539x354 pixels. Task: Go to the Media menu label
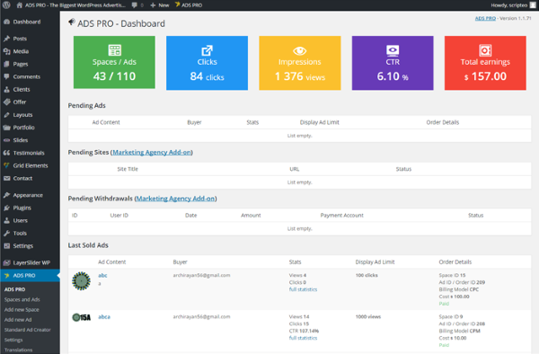point(21,51)
